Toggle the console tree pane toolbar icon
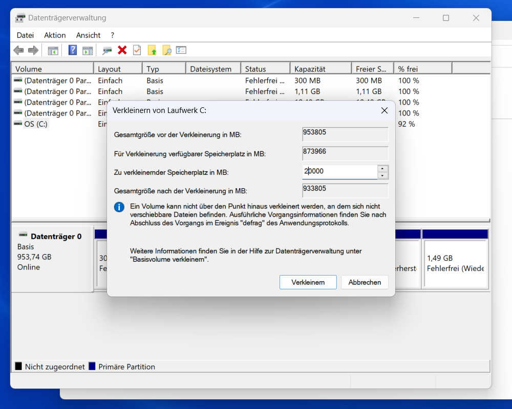Screen dimensions: 512x409 pyautogui.click(x=53, y=51)
